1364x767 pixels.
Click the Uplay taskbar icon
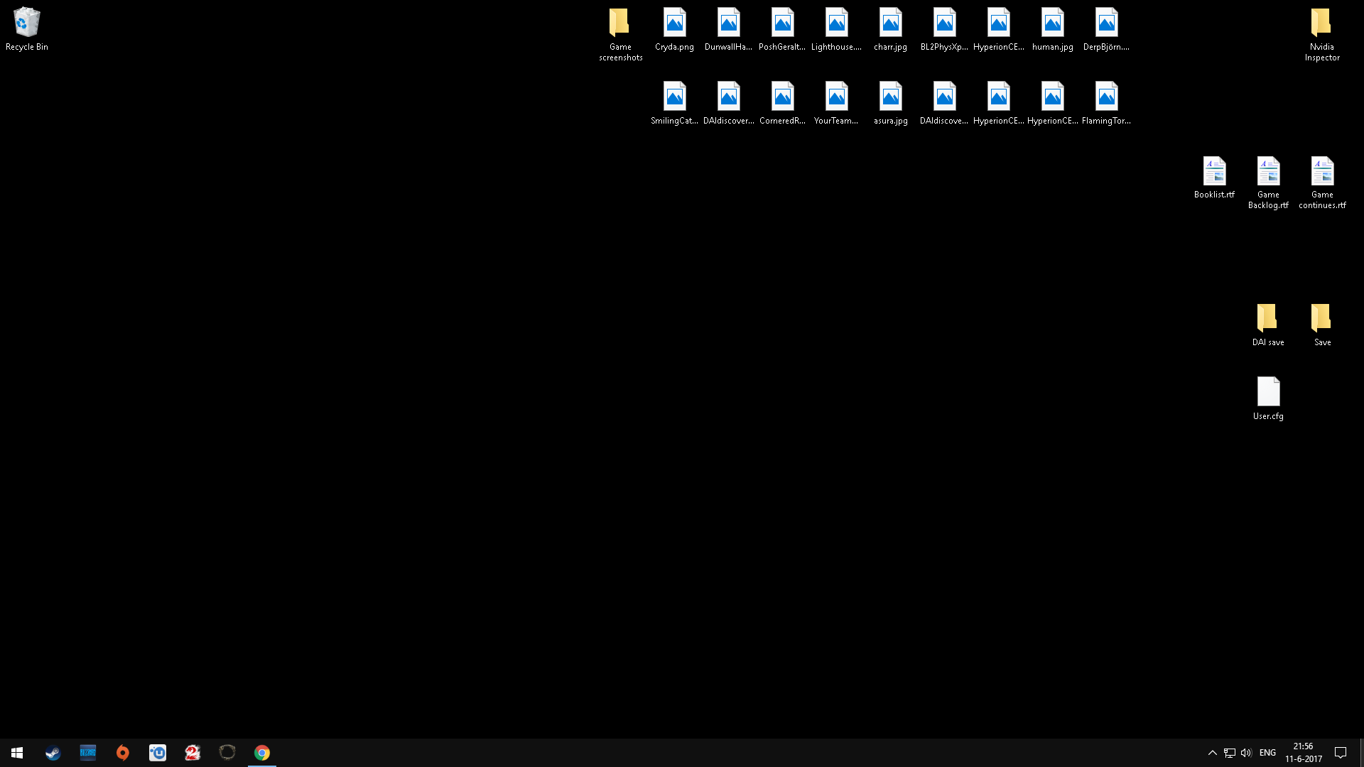(x=158, y=753)
